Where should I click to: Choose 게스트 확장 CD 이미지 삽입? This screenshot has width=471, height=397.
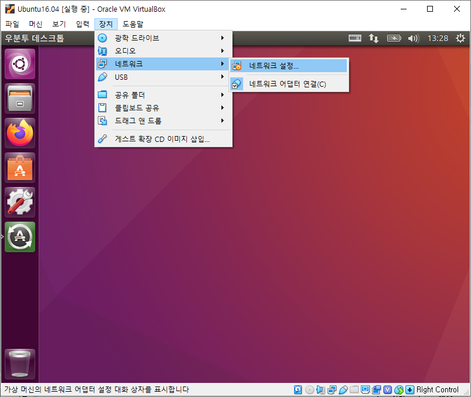click(162, 139)
